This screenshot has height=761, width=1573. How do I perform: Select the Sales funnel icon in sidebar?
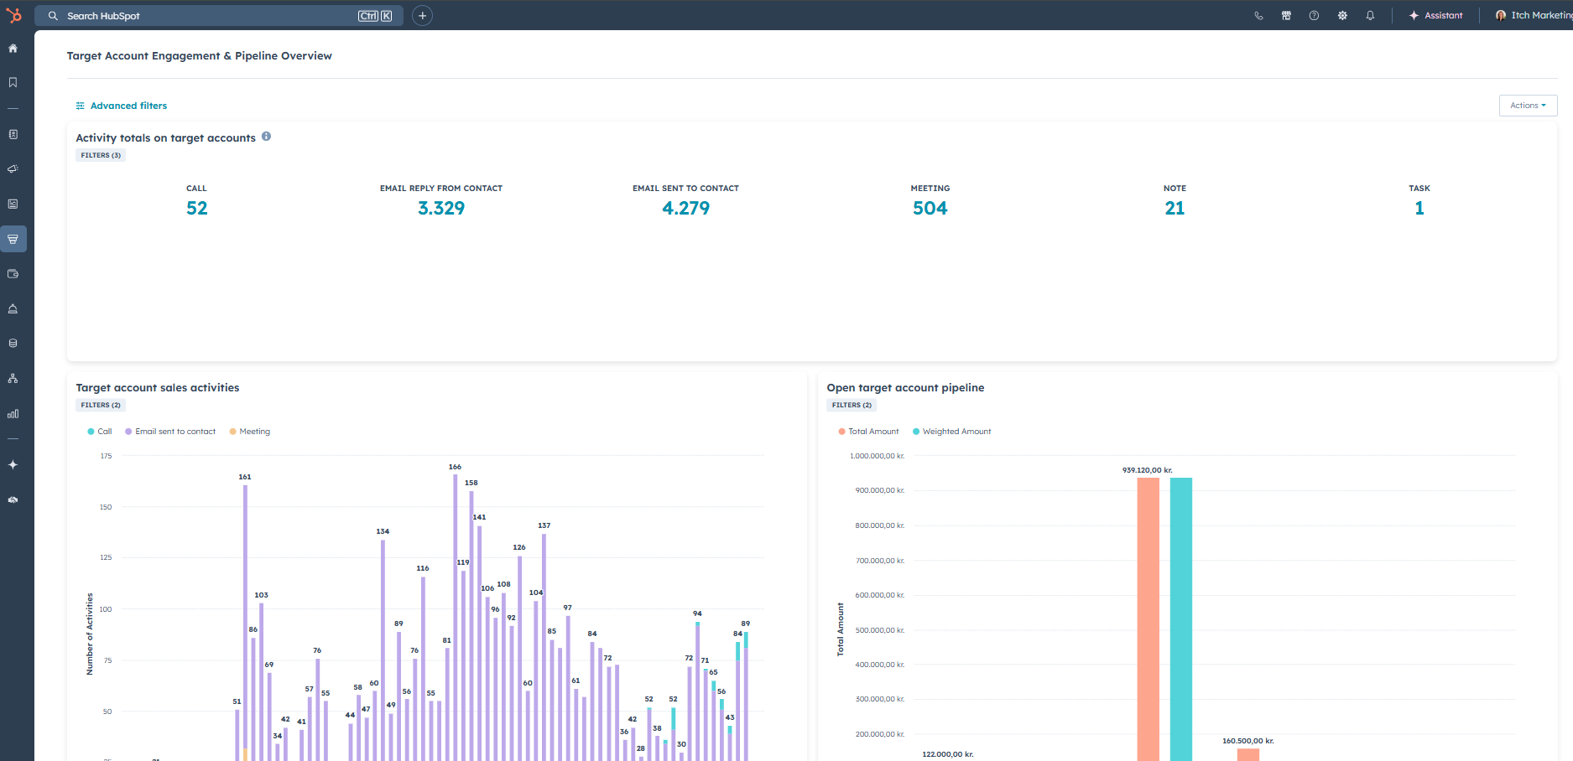[13, 238]
